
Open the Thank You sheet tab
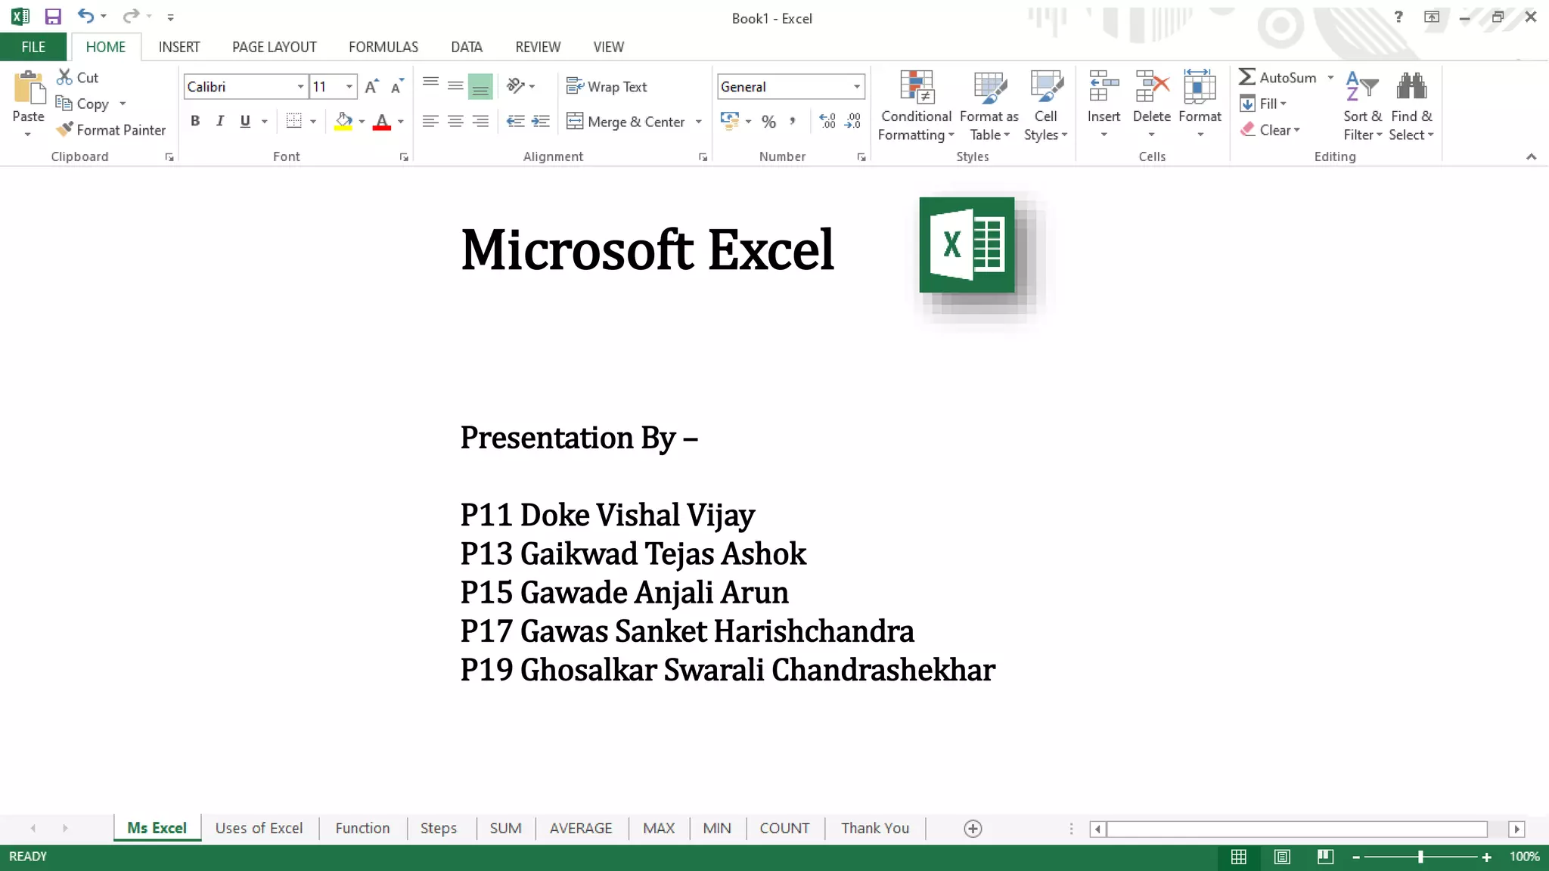(x=875, y=828)
